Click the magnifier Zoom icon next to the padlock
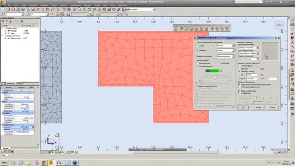Image resolution: width=295 pixels, height=166 pixels. point(79,9)
